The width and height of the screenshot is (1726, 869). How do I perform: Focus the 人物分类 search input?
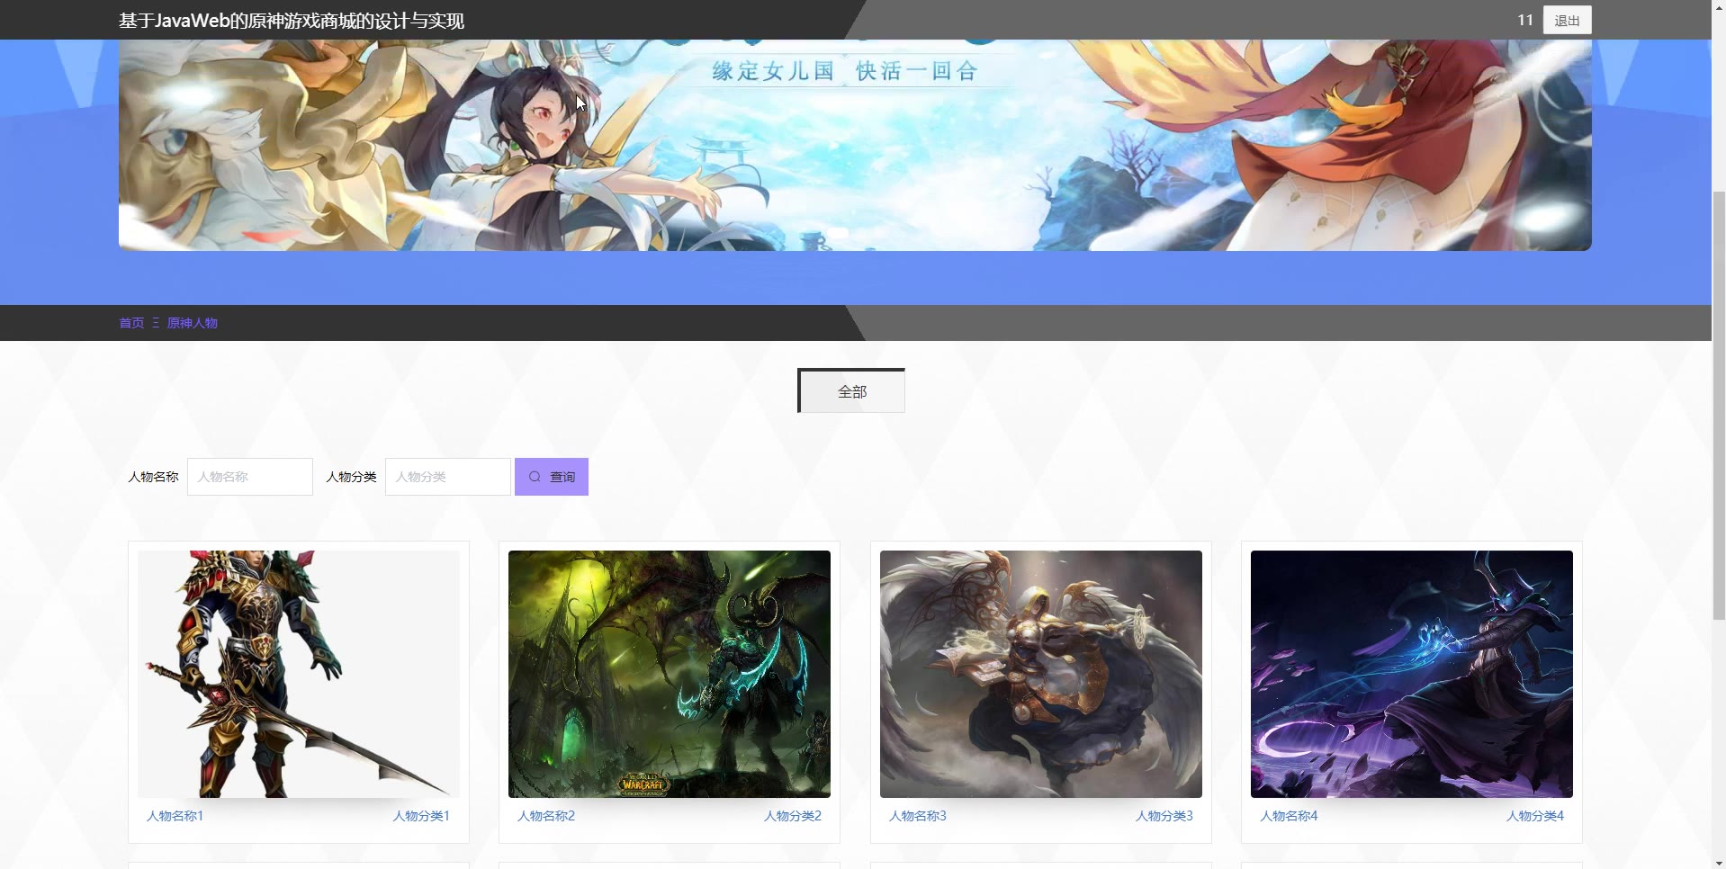coord(448,477)
